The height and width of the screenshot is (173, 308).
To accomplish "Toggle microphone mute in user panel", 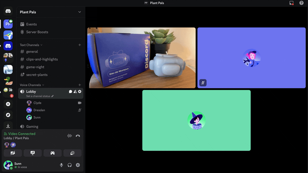I will [x=61, y=165].
